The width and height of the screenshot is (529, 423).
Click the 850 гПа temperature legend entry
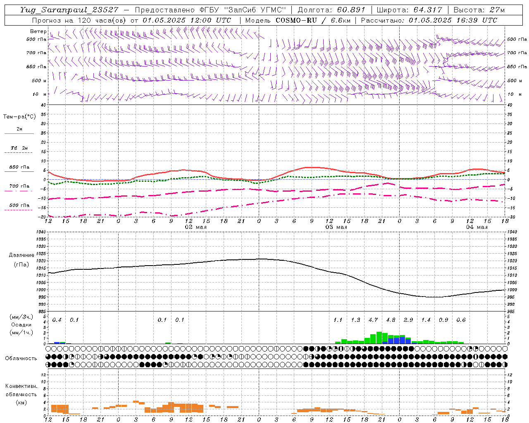[x=19, y=167]
